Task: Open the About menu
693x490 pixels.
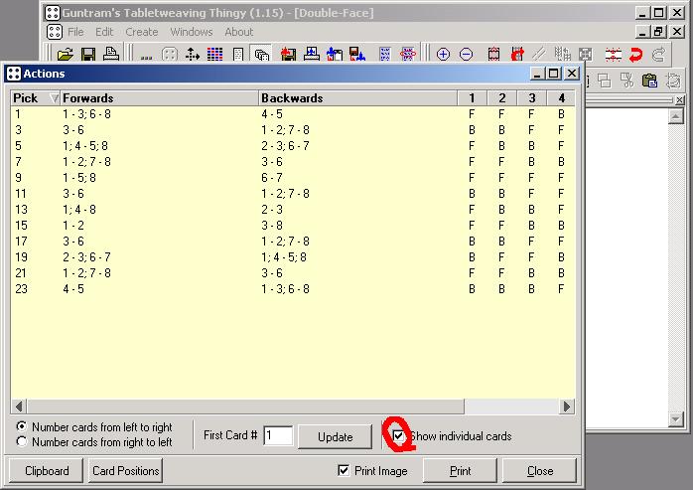Action: tap(239, 32)
